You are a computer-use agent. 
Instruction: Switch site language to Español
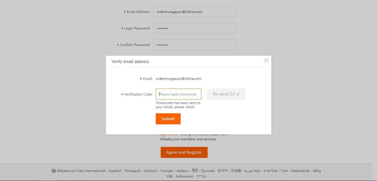pos(115,171)
